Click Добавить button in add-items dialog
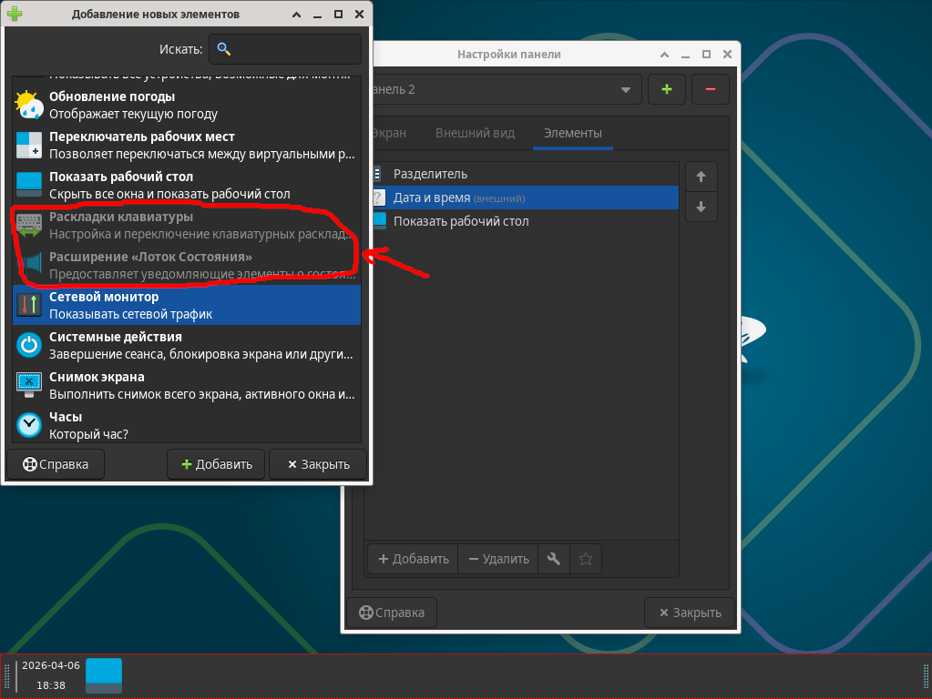 coord(216,464)
